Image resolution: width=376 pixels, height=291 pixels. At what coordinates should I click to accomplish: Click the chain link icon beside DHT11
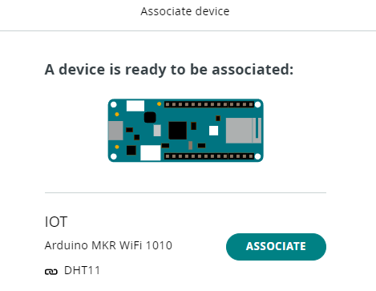click(51, 272)
